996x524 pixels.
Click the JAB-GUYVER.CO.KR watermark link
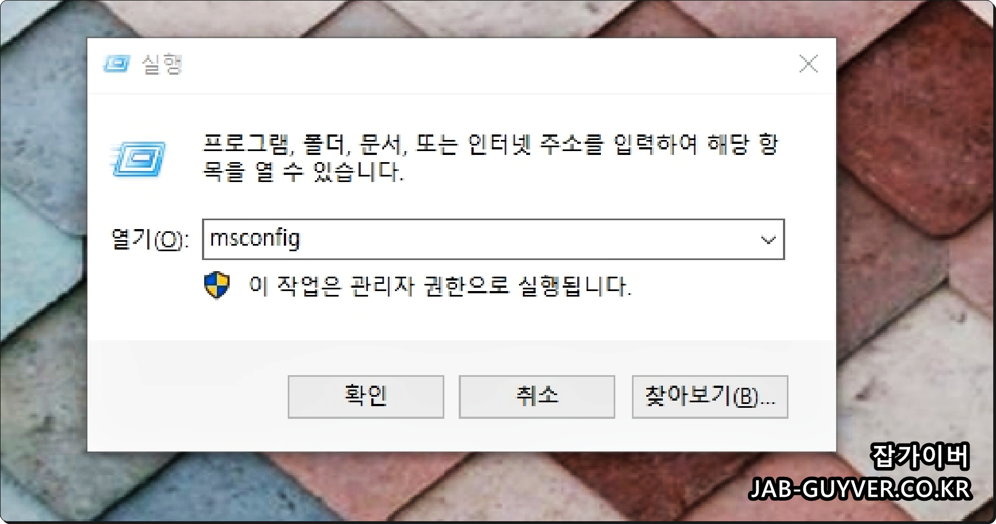pyautogui.click(x=860, y=489)
